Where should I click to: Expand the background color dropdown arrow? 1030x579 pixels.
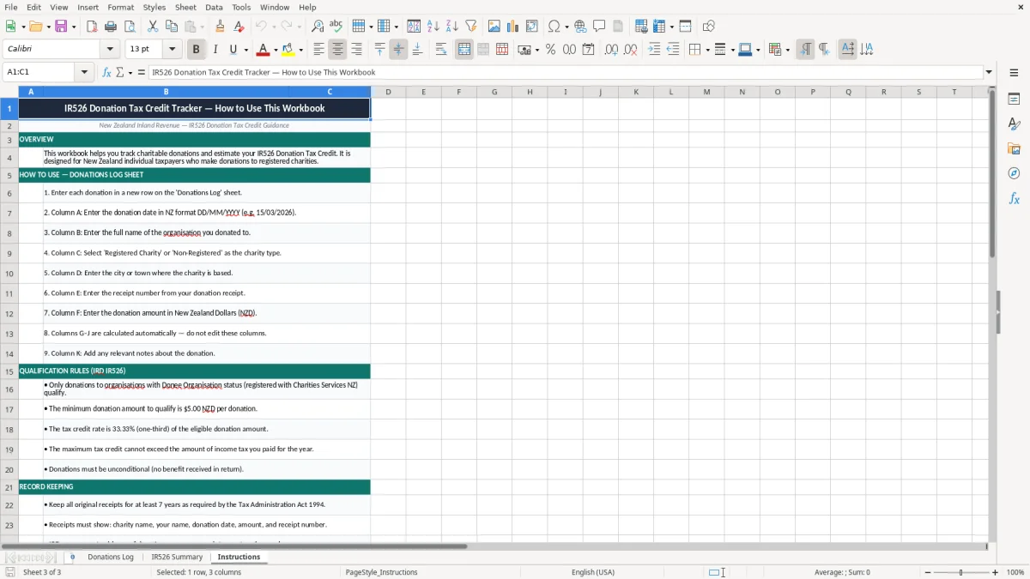pyautogui.click(x=300, y=50)
